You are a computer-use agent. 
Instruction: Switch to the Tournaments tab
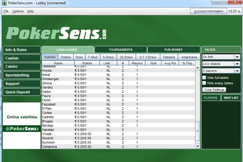point(120,50)
